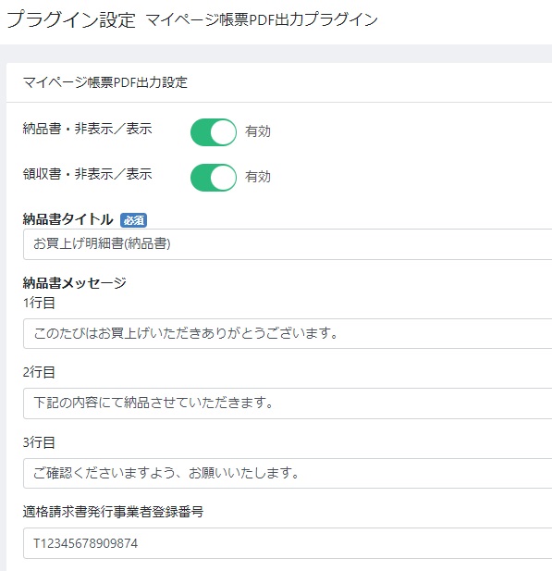Click the 領収書・非表示／表示 label

87,174
